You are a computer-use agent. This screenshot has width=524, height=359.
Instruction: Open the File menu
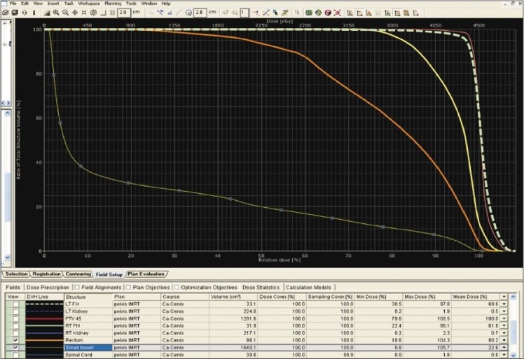point(13,3)
